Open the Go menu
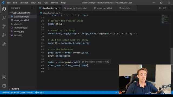173x97 pixels. click(x=40, y=3)
